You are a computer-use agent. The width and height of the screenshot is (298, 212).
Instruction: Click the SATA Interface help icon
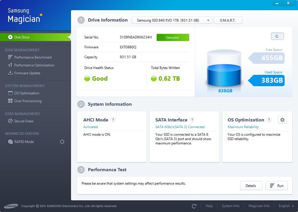click(x=192, y=120)
